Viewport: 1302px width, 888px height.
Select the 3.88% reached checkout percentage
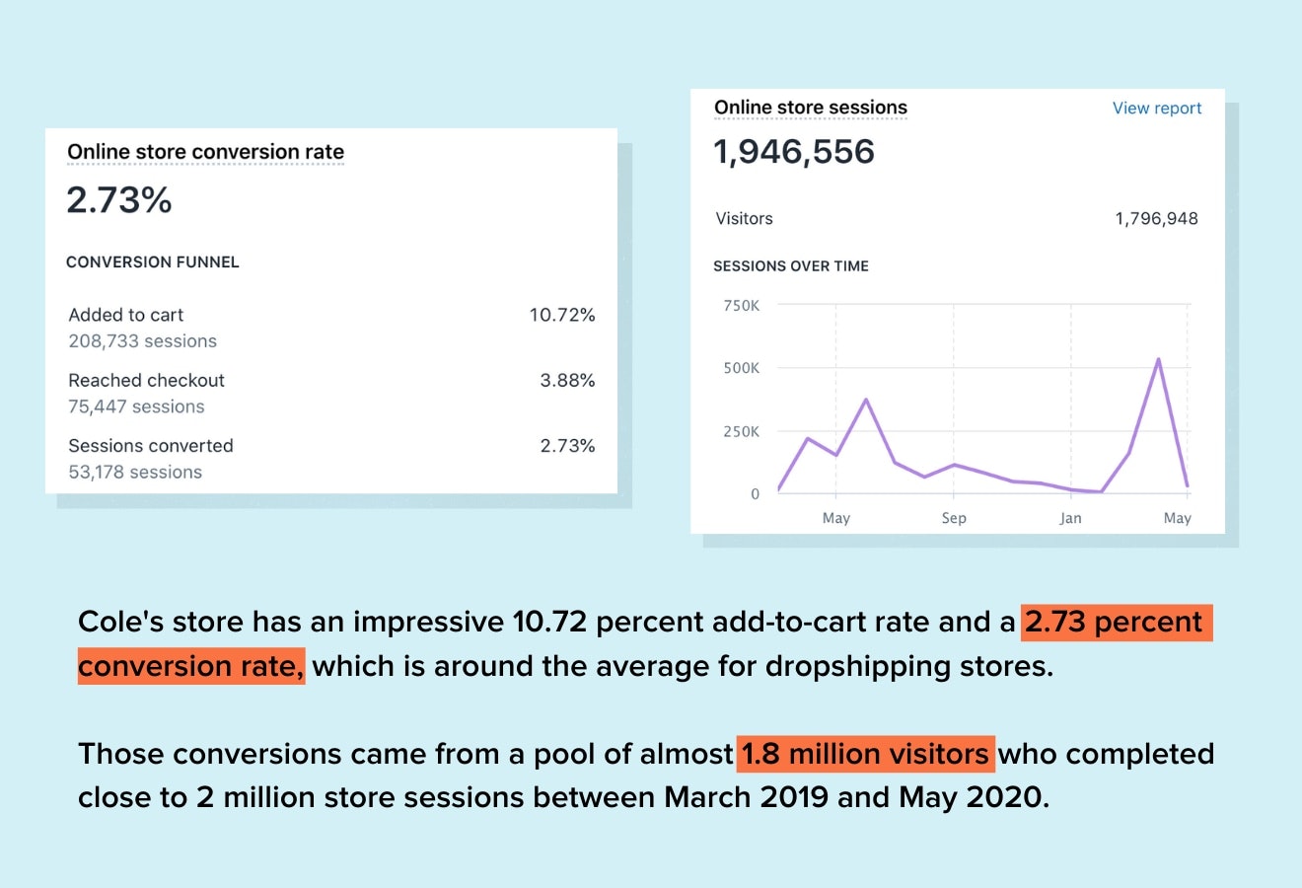(567, 381)
